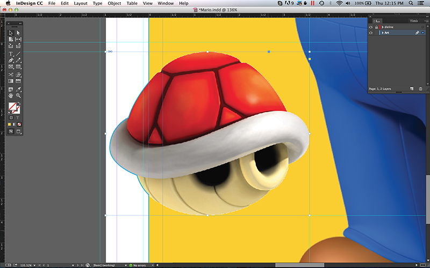Select the Free Transform tool
The image size is (430, 268).
(18, 75)
